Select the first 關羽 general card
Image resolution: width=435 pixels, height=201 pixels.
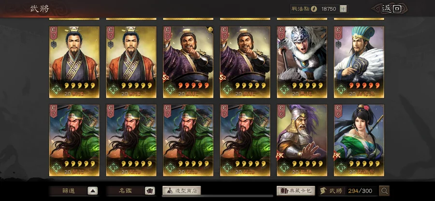coord(74,140)
